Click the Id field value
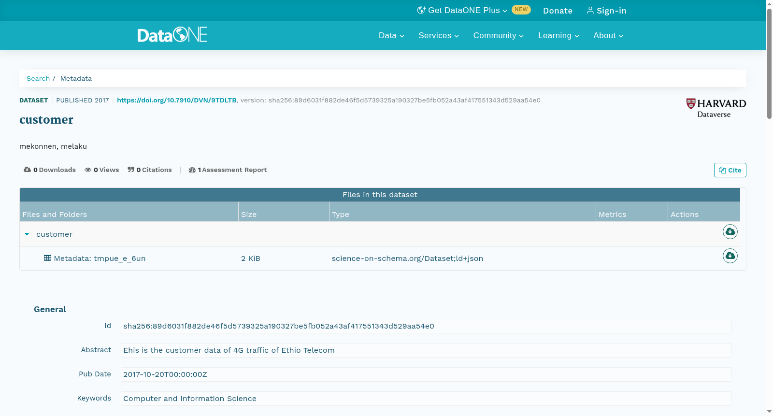 [426, 326]
